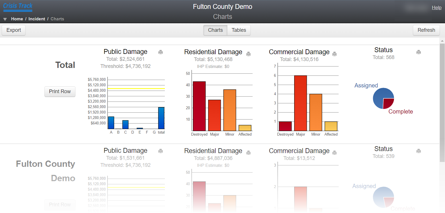Switch to the Tables view
This screenshot has height=213, width=445.
239,30
